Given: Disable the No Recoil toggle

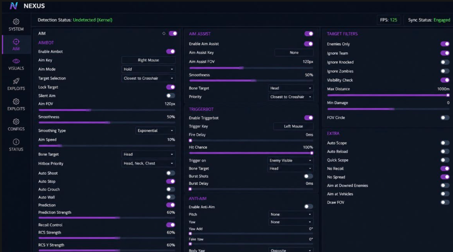Looking at the screenshot, I should (445, 168).
